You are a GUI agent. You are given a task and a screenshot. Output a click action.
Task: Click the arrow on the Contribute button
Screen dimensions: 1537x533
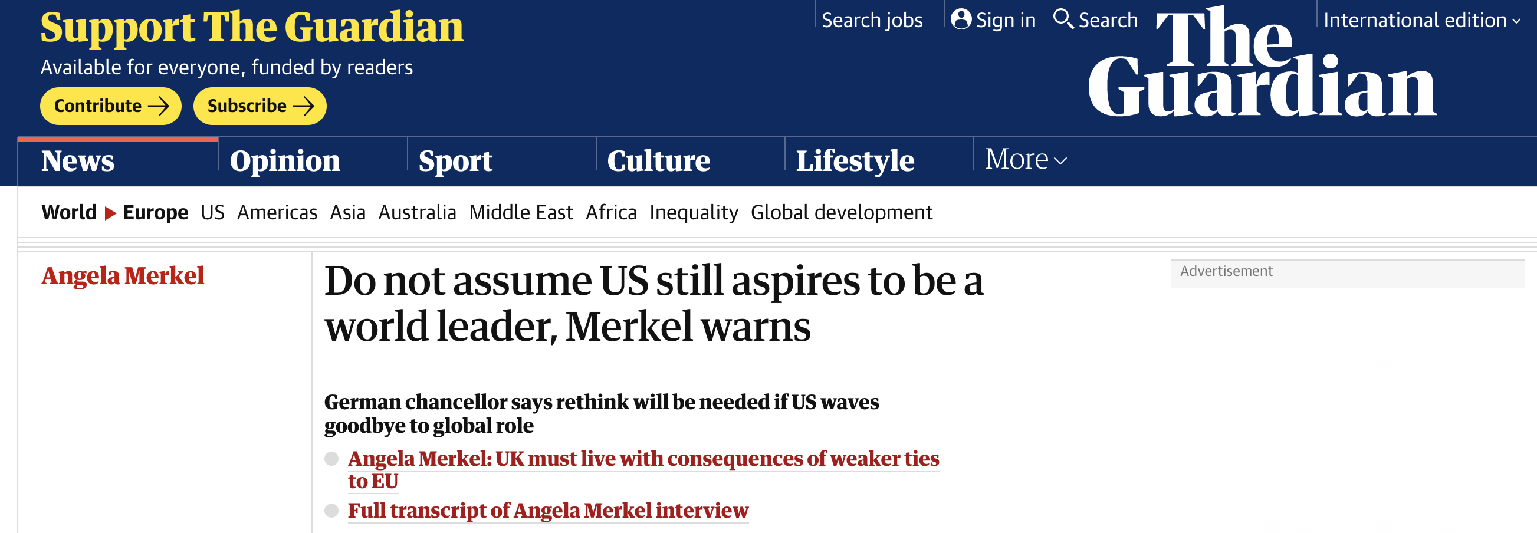[x=159, y=106]
